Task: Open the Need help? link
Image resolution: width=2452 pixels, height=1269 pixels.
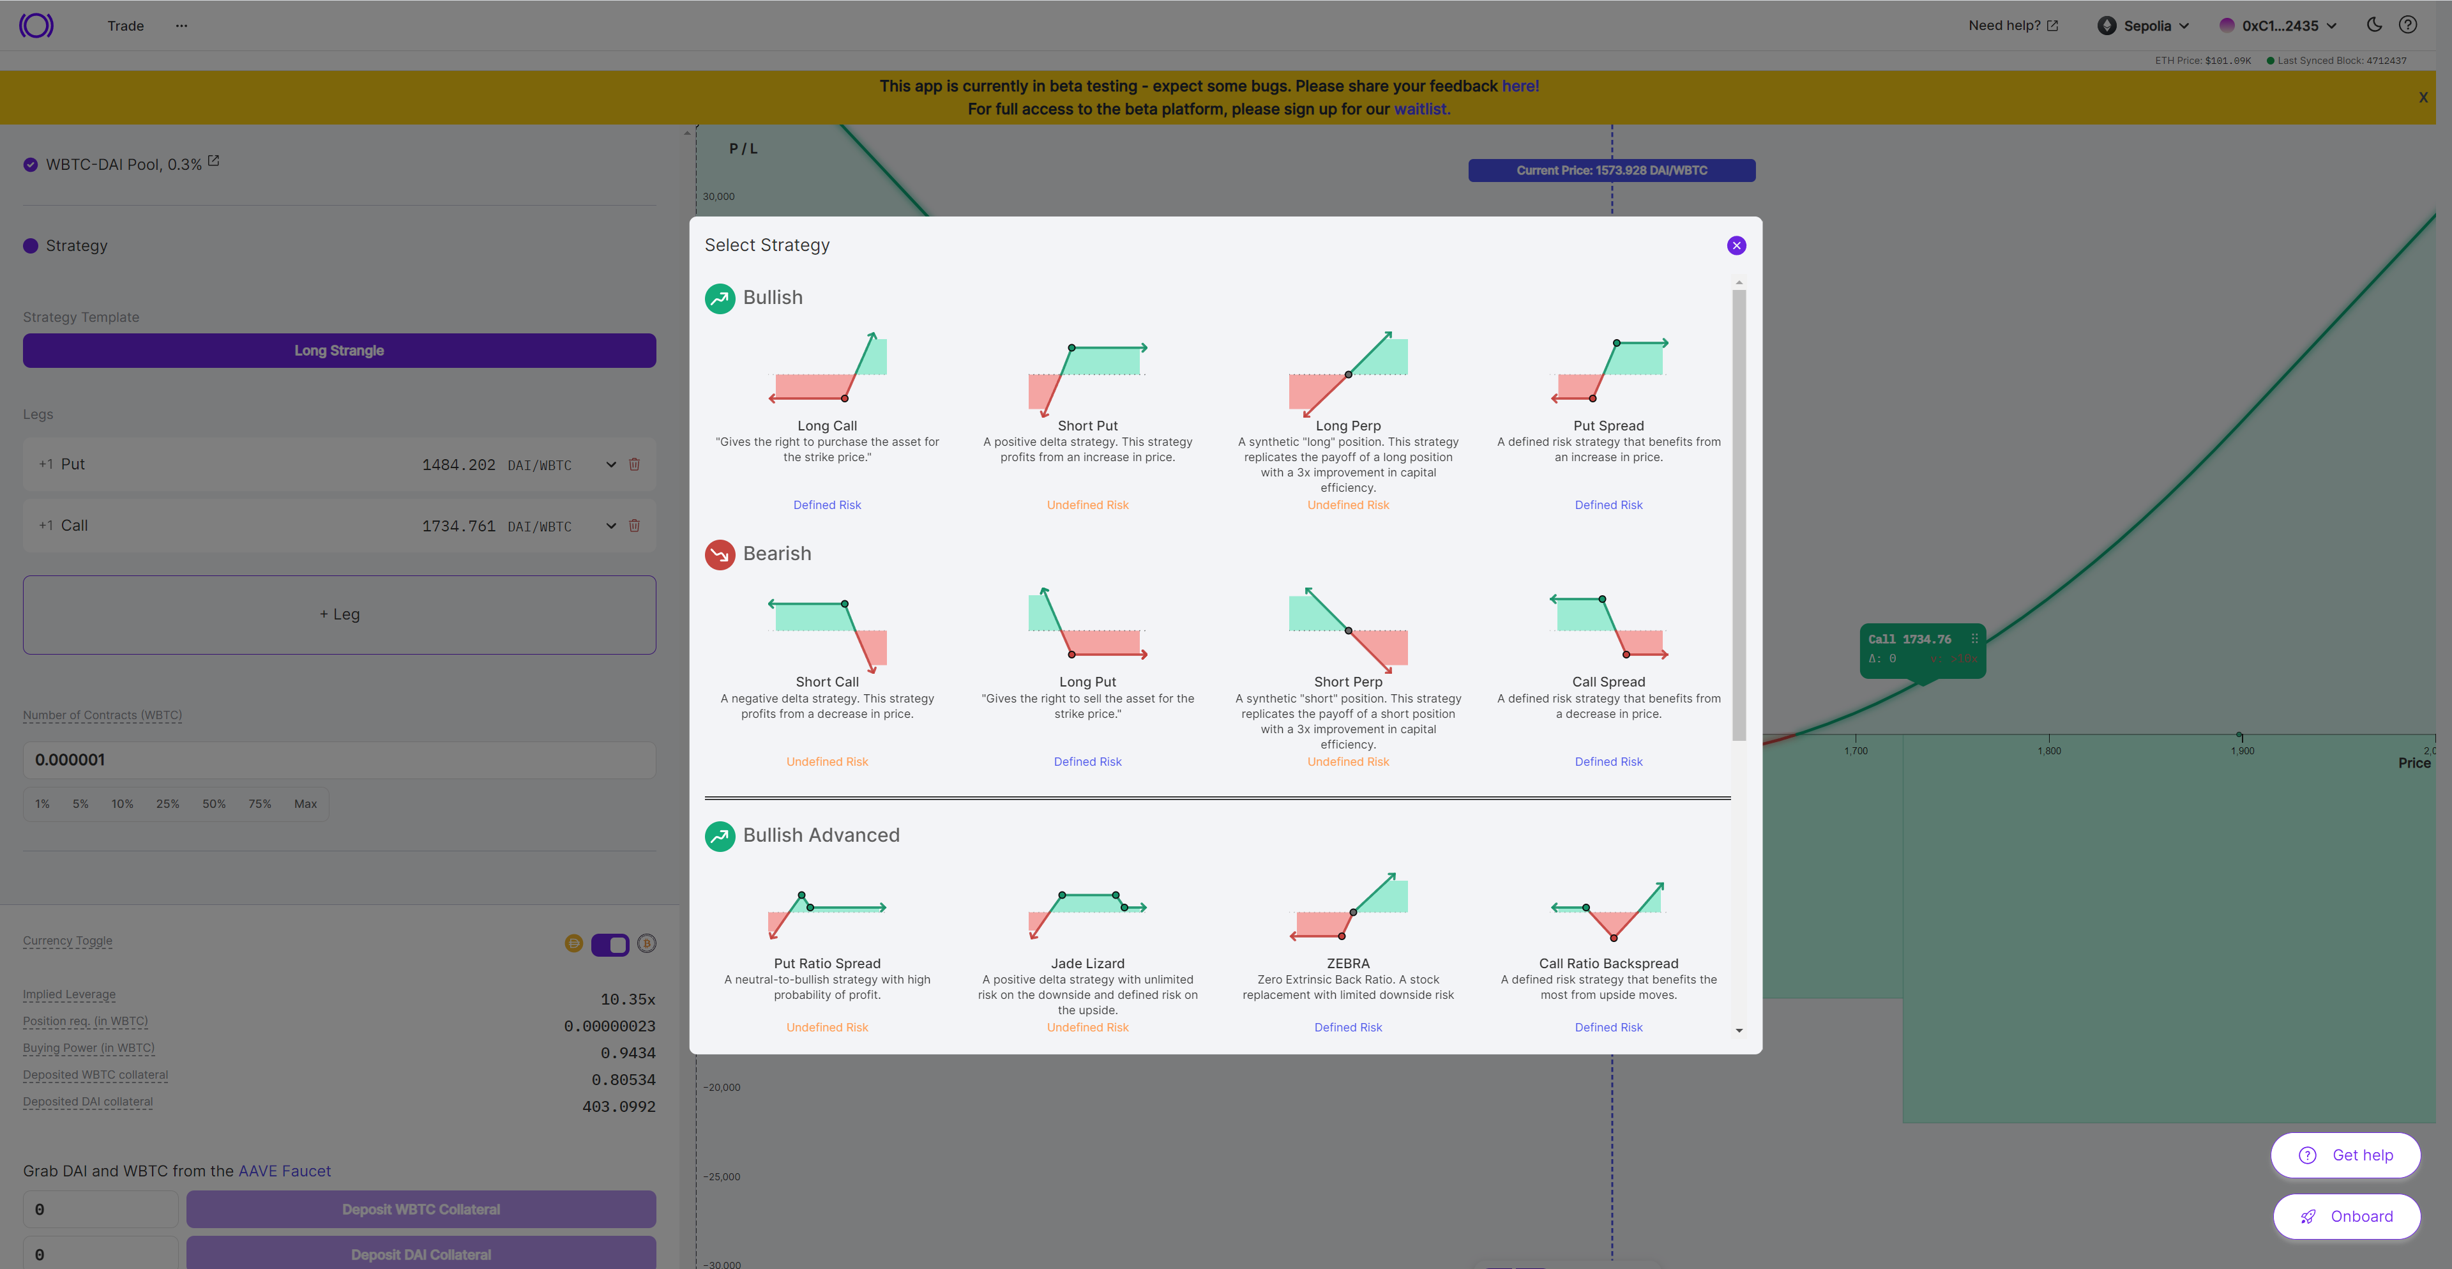Action: pyautogui.click(x=2013, y=26)
